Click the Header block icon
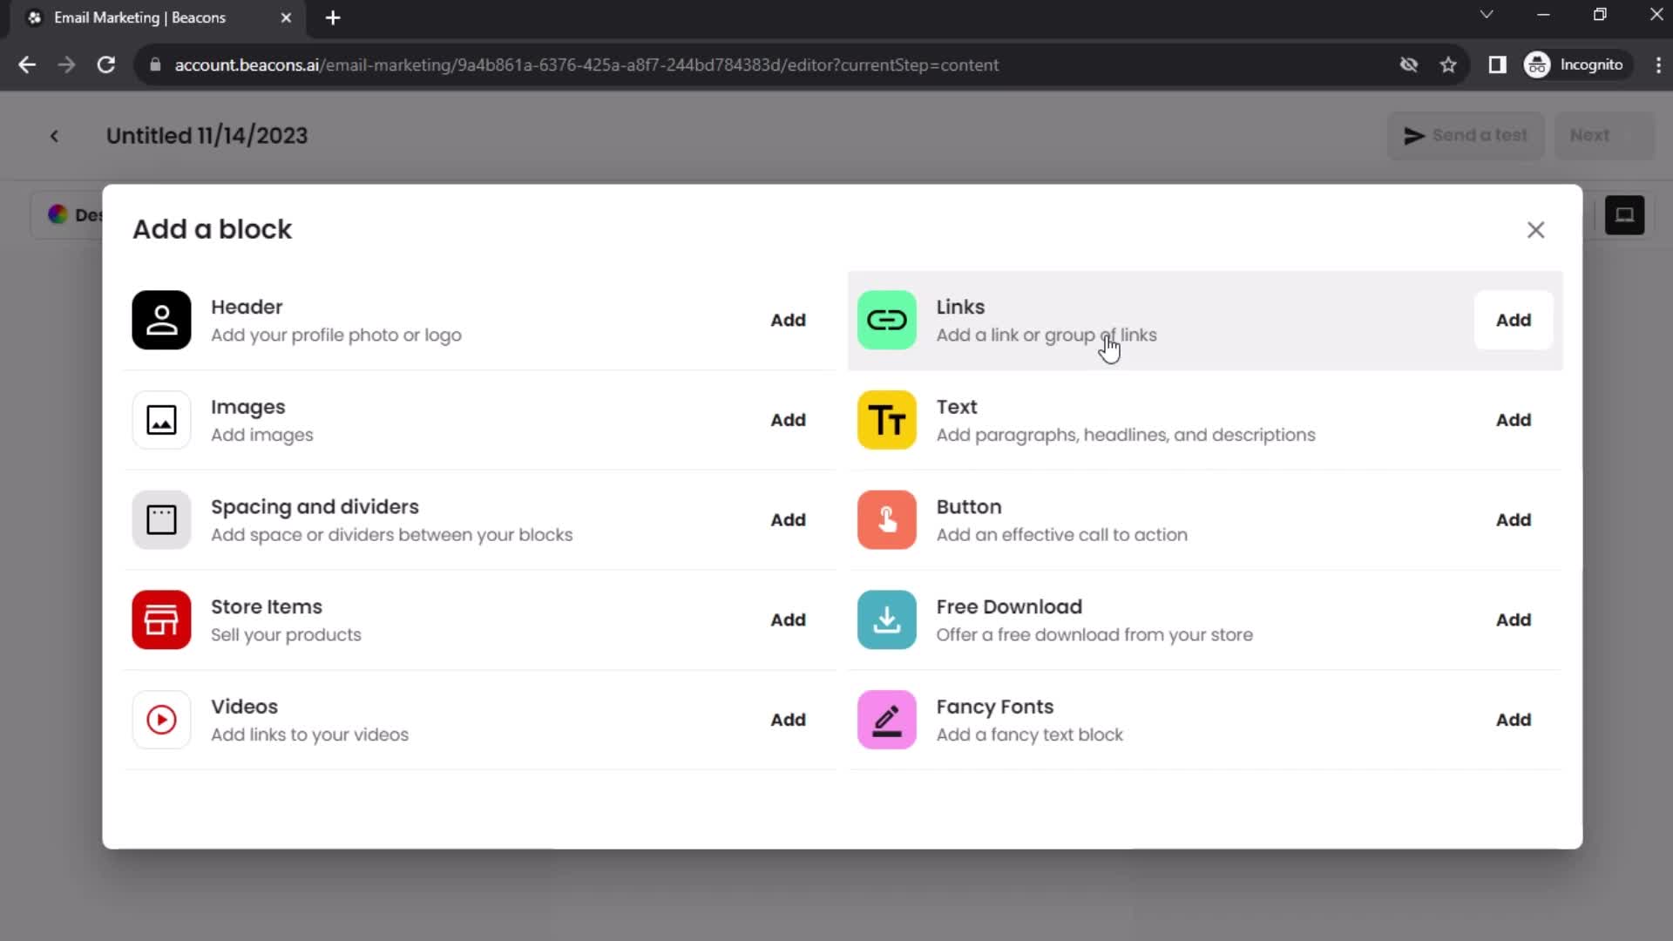Screen dimensions: 1673x941 [161, 320]
